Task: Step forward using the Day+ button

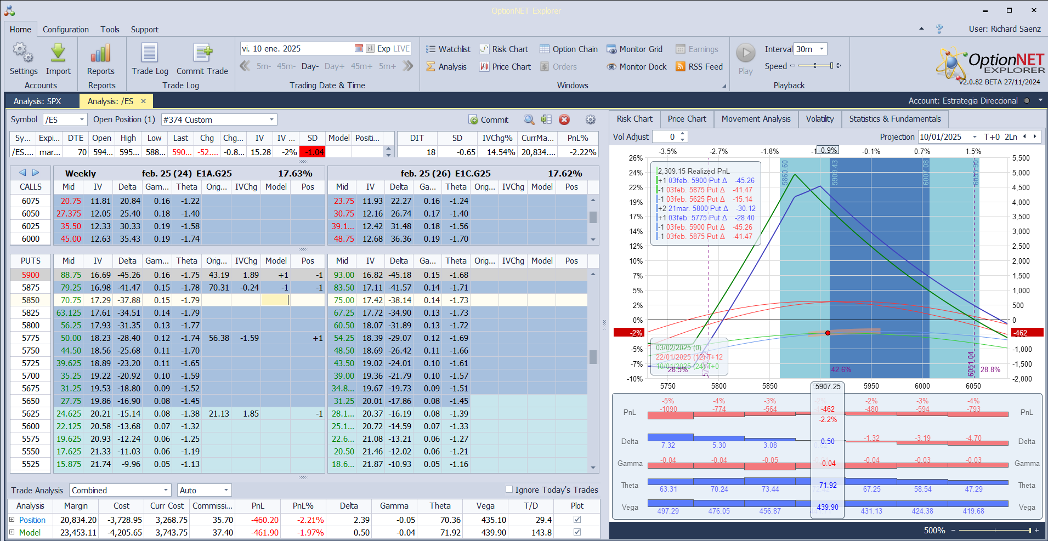Action: point(335,66)
